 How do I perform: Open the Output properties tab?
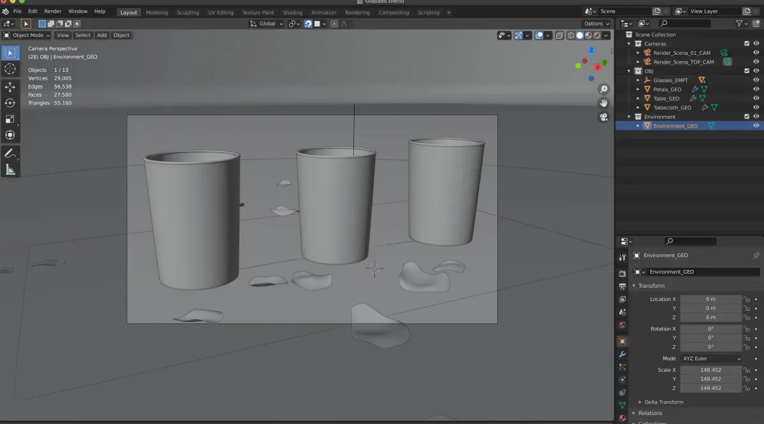[623, 286]
